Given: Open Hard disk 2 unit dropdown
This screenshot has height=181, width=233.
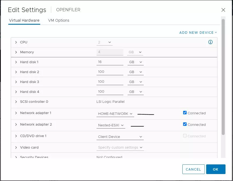Looking at the screenshot, I should coord(135,72).
